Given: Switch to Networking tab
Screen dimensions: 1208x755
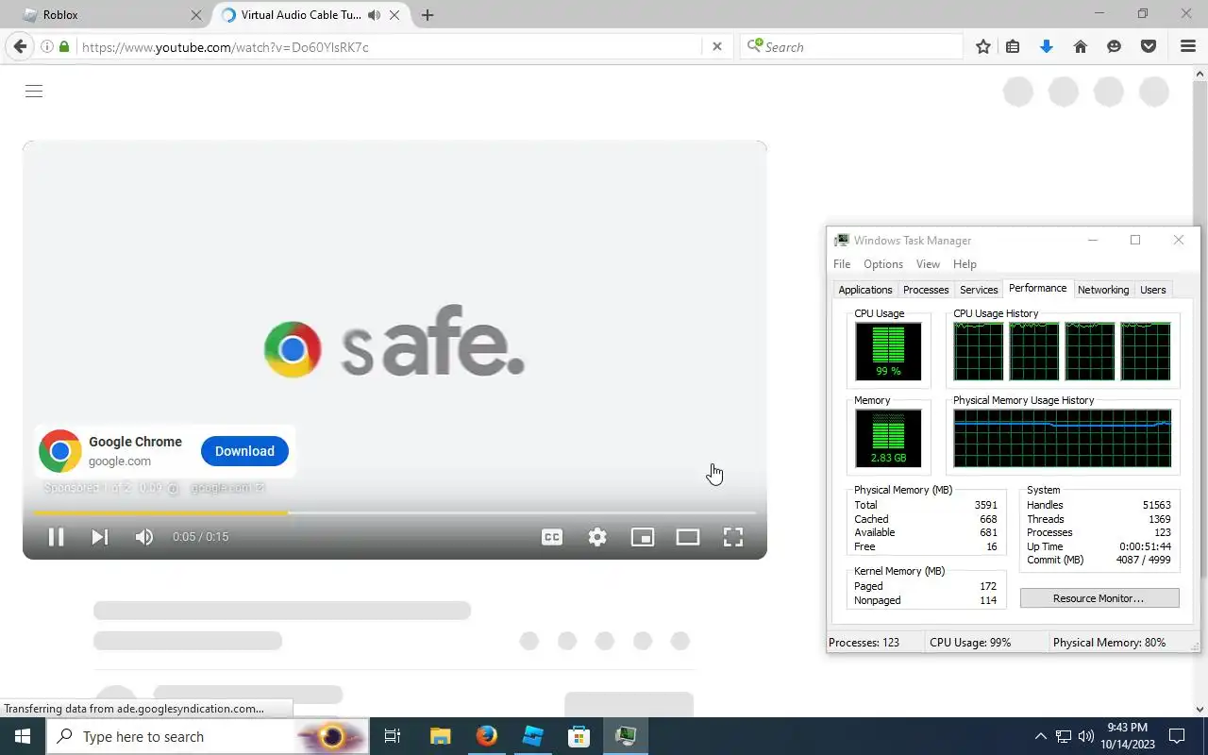Looking at the screenshot, I should 1103,290.
